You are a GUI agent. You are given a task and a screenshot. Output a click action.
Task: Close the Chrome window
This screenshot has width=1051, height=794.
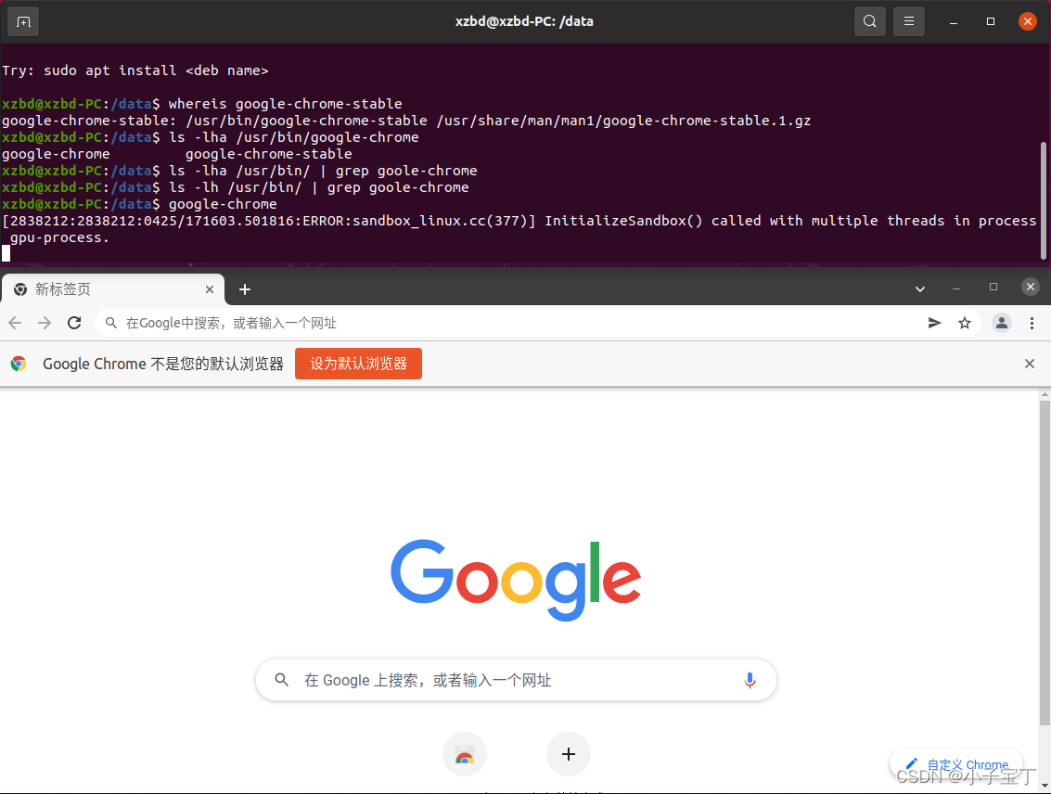click(x=1031, y=287)
